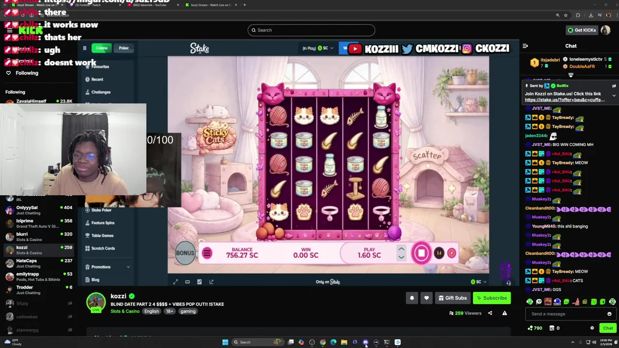Image resolution: width=619 pixels, height=348 pixels.
Task: Open the SC balance dropdown in the Stake header
Action: (325, 48)
